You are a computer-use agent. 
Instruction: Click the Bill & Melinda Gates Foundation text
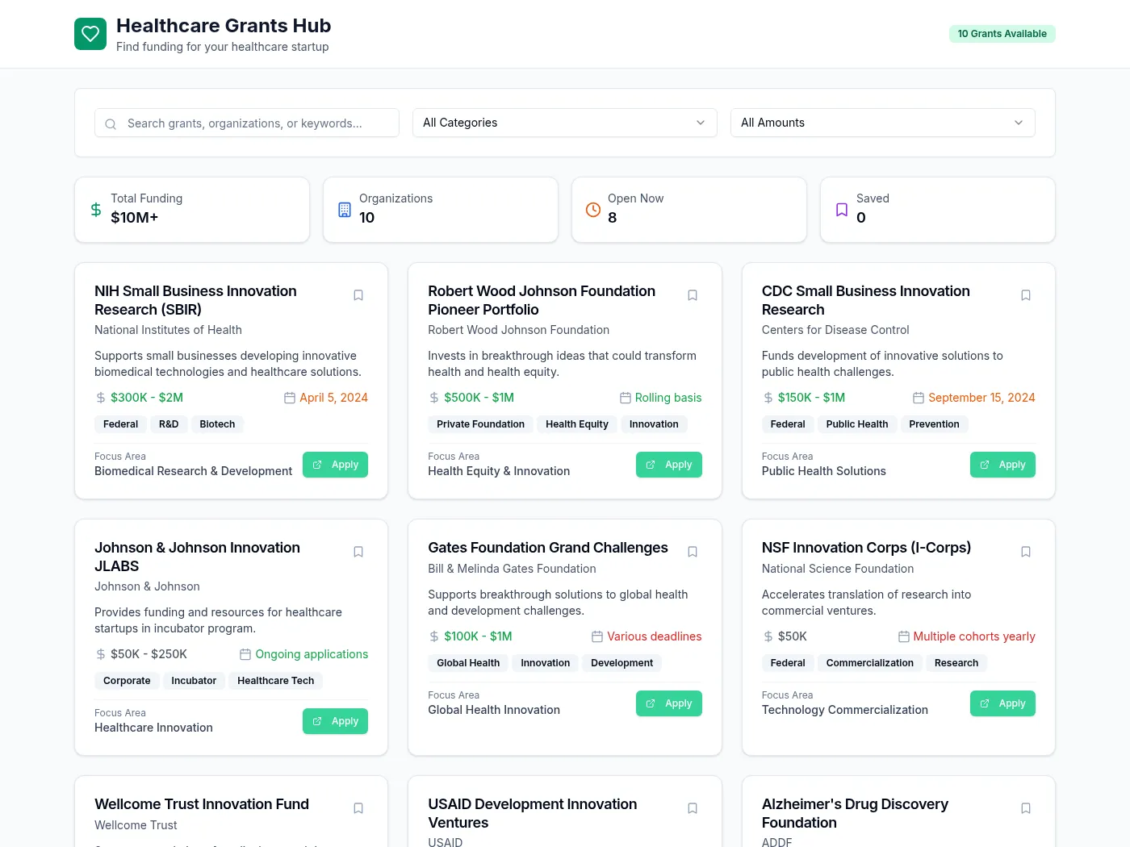(x=512, y=569)
